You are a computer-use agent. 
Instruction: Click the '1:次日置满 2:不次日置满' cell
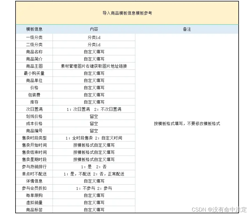coord(94,109)
